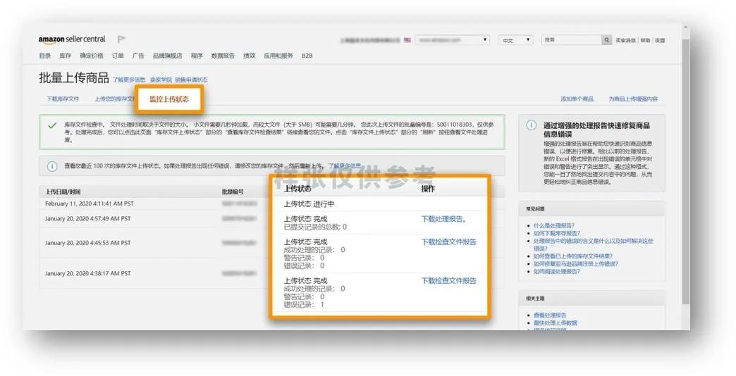Image resolution: width=736 pixels, height=376 pixels.
Task: Open the marketplace domain dropdown
Action: click(x=452, y=40)
